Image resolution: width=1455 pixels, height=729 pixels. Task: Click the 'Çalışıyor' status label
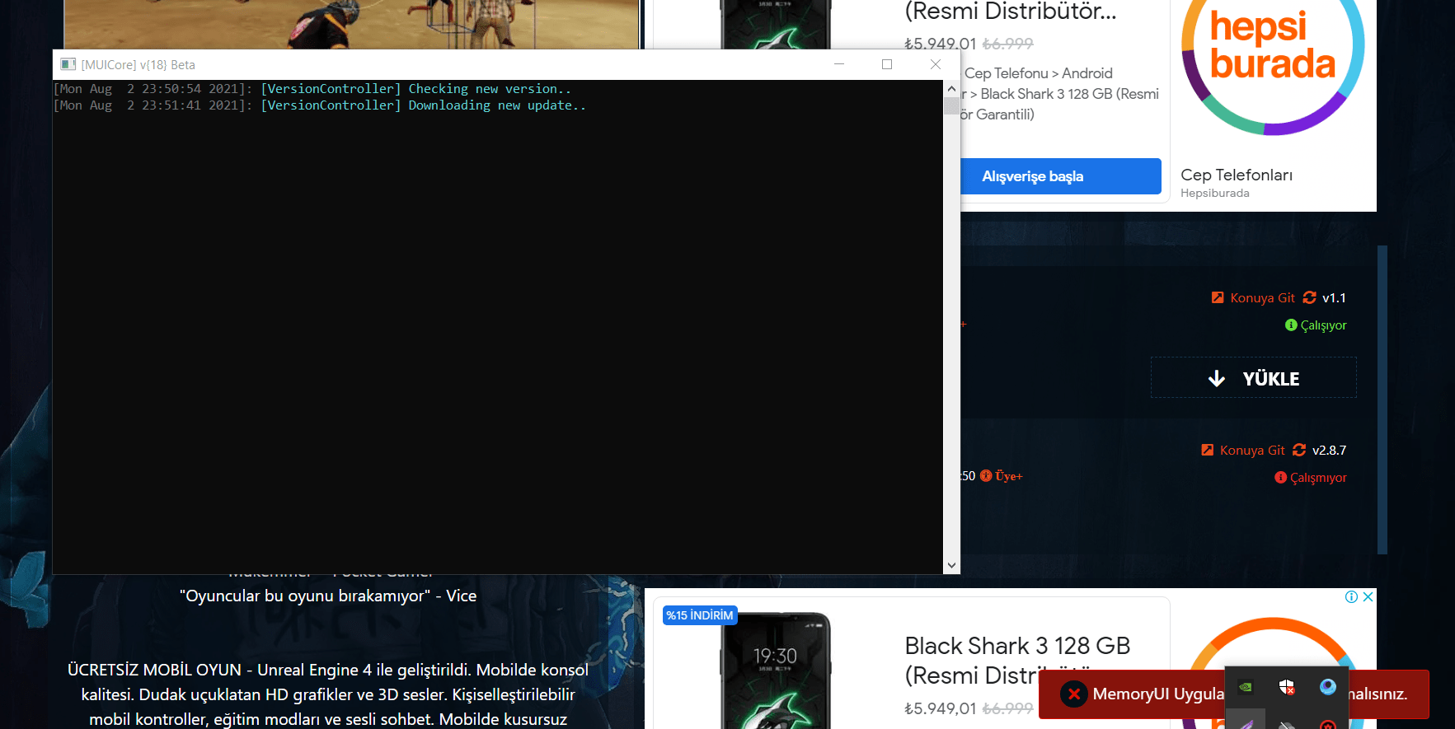[x=1323, y=325]
